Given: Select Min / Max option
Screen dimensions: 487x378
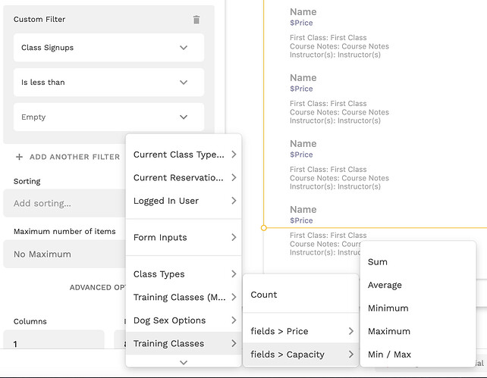Looking at the screenshot, I should point(390,355).
